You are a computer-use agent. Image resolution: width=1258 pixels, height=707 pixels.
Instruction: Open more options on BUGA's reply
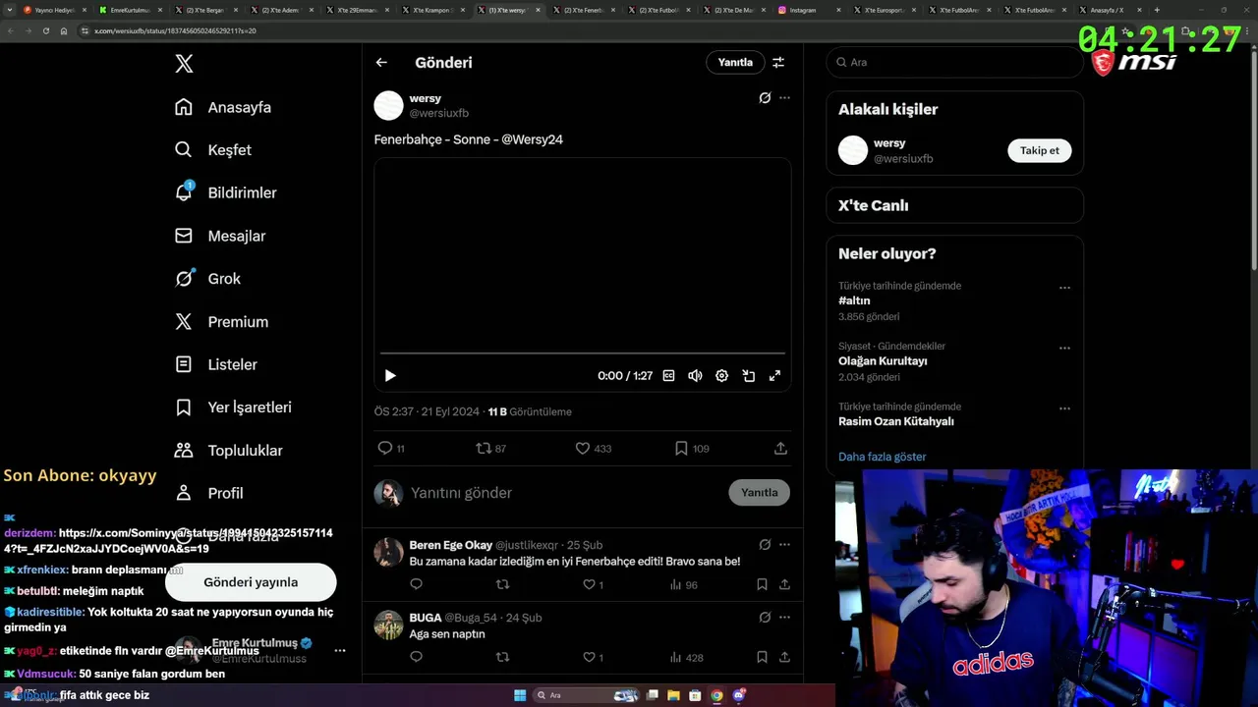(x=784, y=617)
